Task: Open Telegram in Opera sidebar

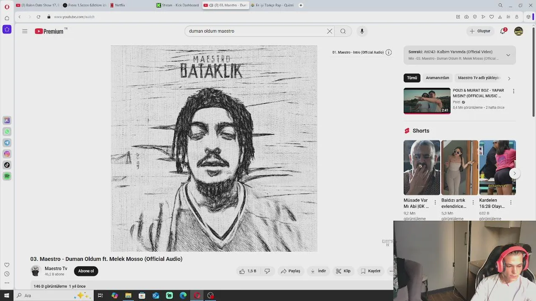Action: [7, 143]
